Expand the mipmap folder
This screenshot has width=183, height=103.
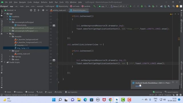[x=10, y=57]
